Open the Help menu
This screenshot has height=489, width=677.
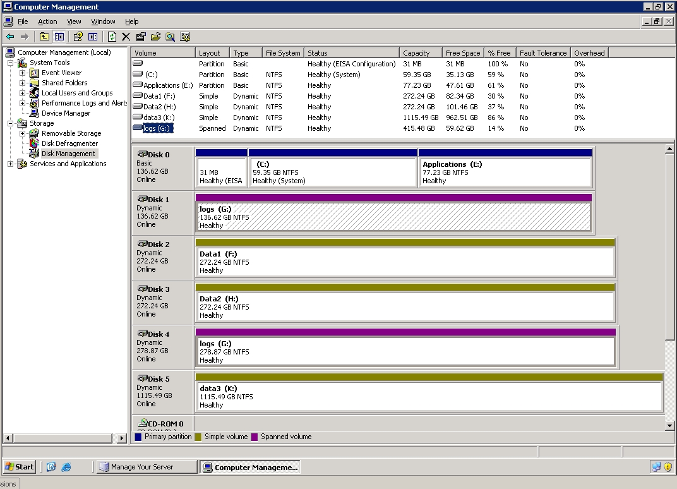click(132, 21)
